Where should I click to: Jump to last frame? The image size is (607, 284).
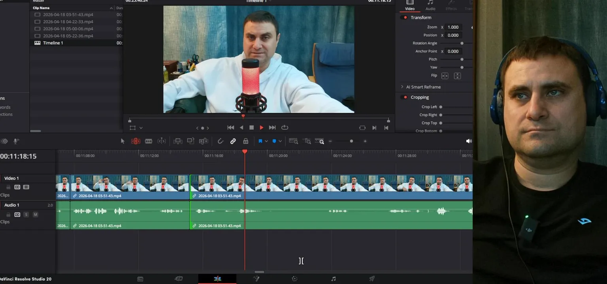click(x=272, y=127)
